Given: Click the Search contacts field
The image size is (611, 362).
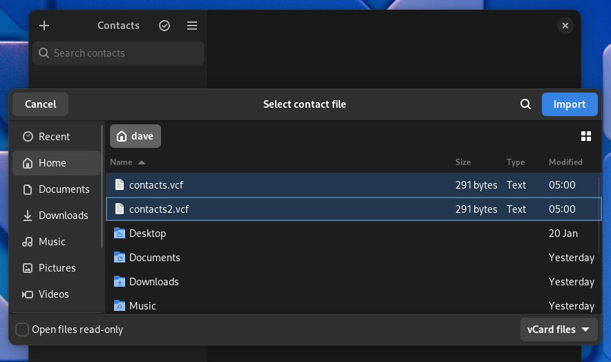Looking at the screenshot, I should pyautogui.click(x=118, y=53).
